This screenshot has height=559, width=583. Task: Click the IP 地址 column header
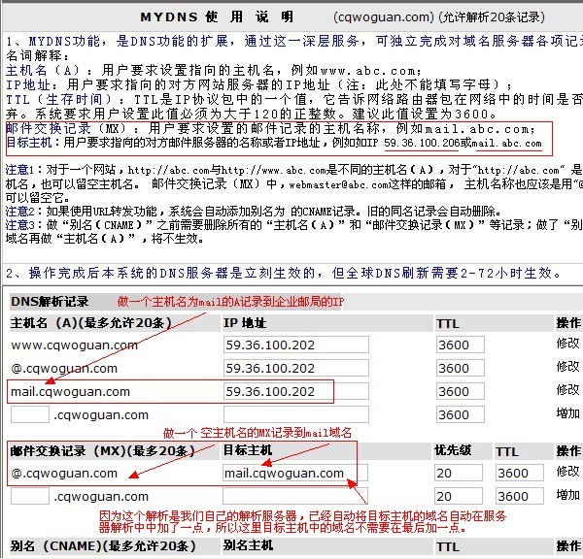click(245, 323)
